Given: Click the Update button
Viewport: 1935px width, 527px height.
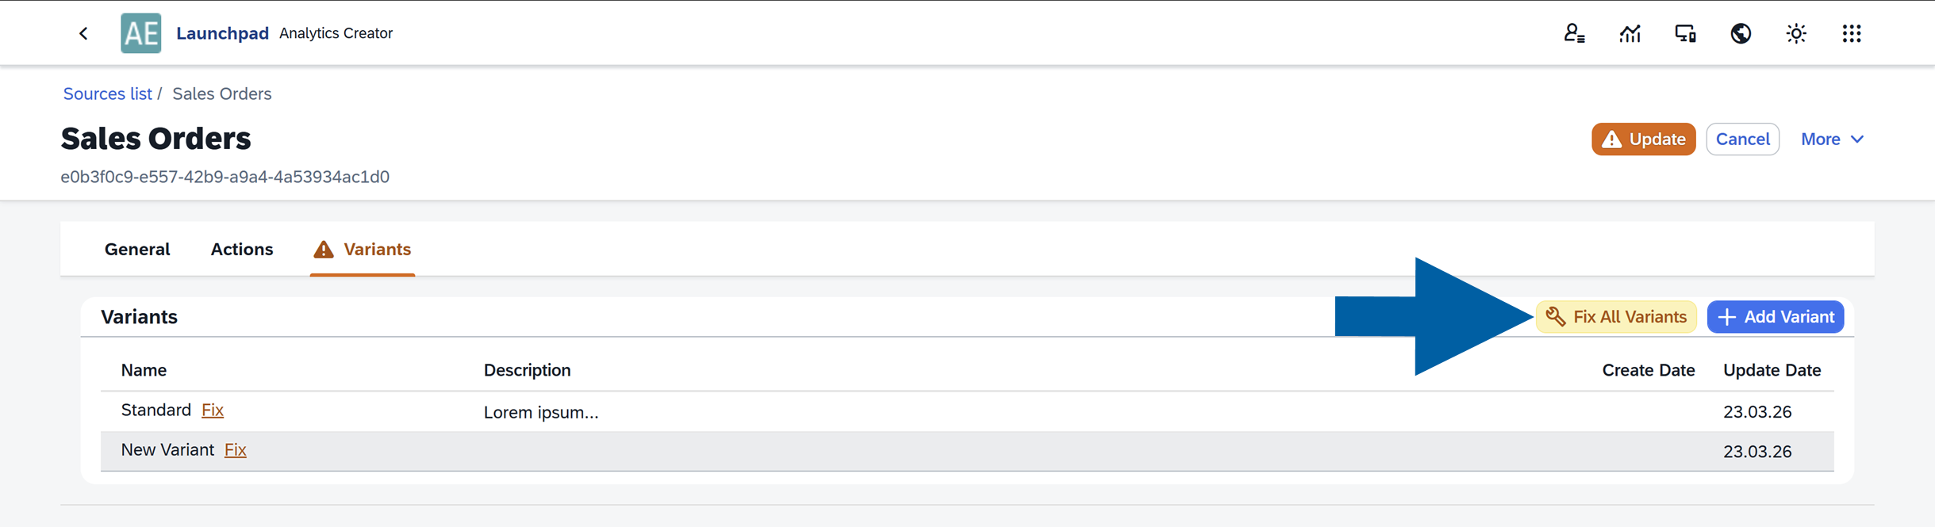Looking at the screenshot, I should coord(1643,139).
